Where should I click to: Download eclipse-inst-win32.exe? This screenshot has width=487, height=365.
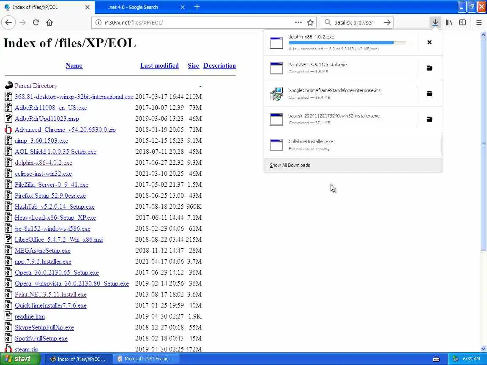point(43,174)
